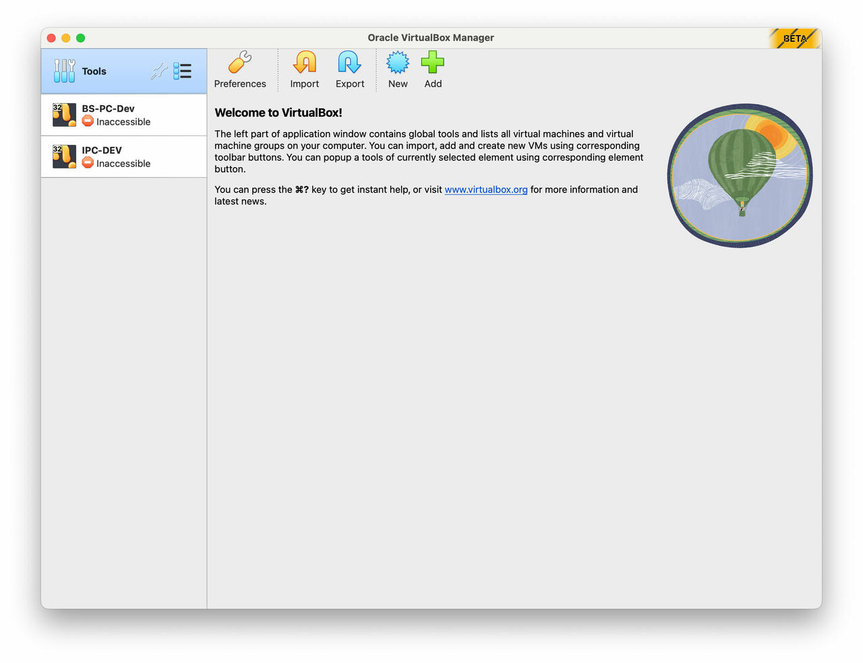Click the Oracle VirtualBox Manager title
Screen dimensions: 863x663
(x=431, y=38)
